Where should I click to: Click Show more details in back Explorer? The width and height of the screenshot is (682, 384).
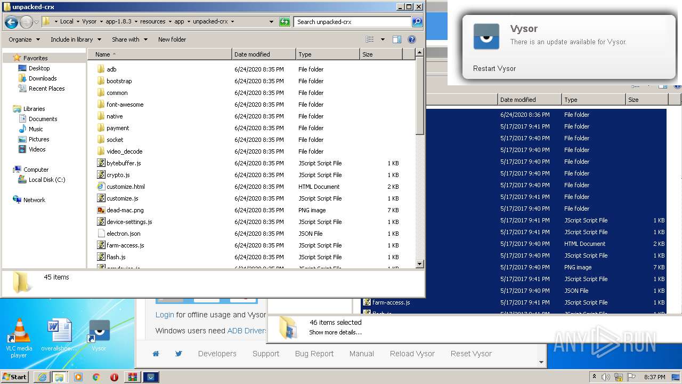coord(335,332)
